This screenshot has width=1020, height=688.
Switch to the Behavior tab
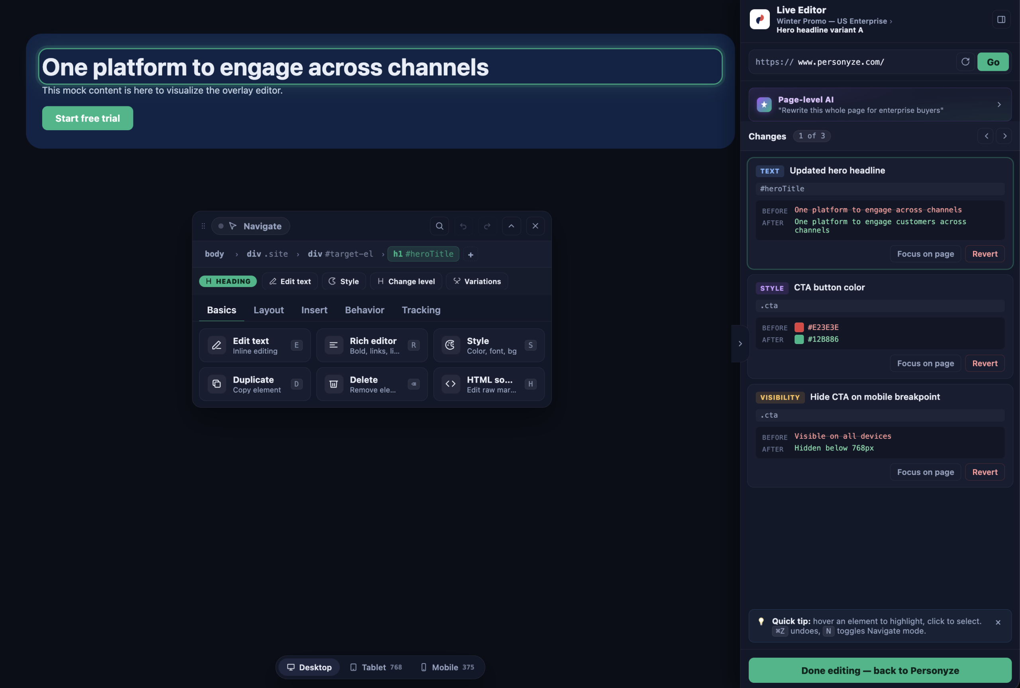pos(364,310)
